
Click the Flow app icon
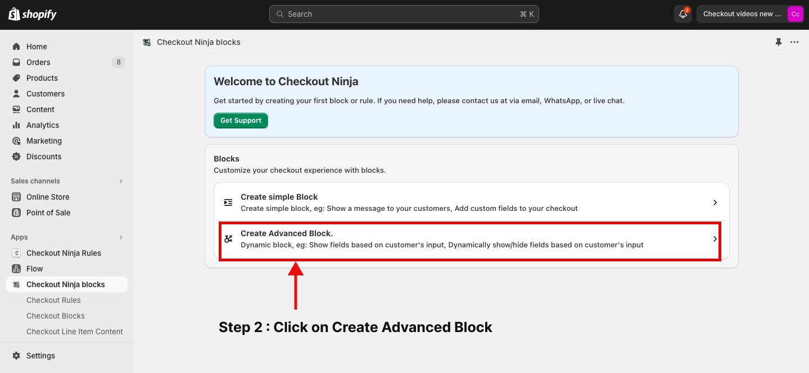click(x=16, y=269)
